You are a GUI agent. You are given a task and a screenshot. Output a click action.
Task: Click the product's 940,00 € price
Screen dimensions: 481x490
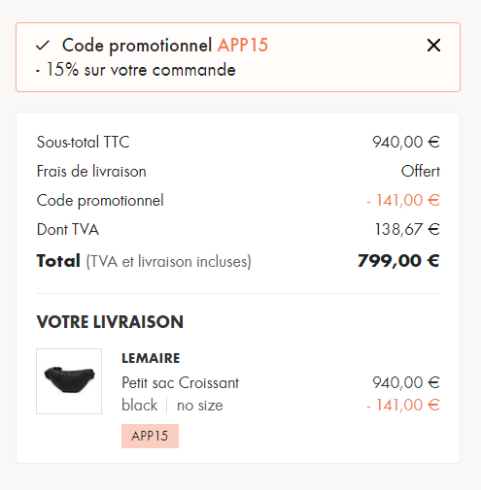point(406,382)
